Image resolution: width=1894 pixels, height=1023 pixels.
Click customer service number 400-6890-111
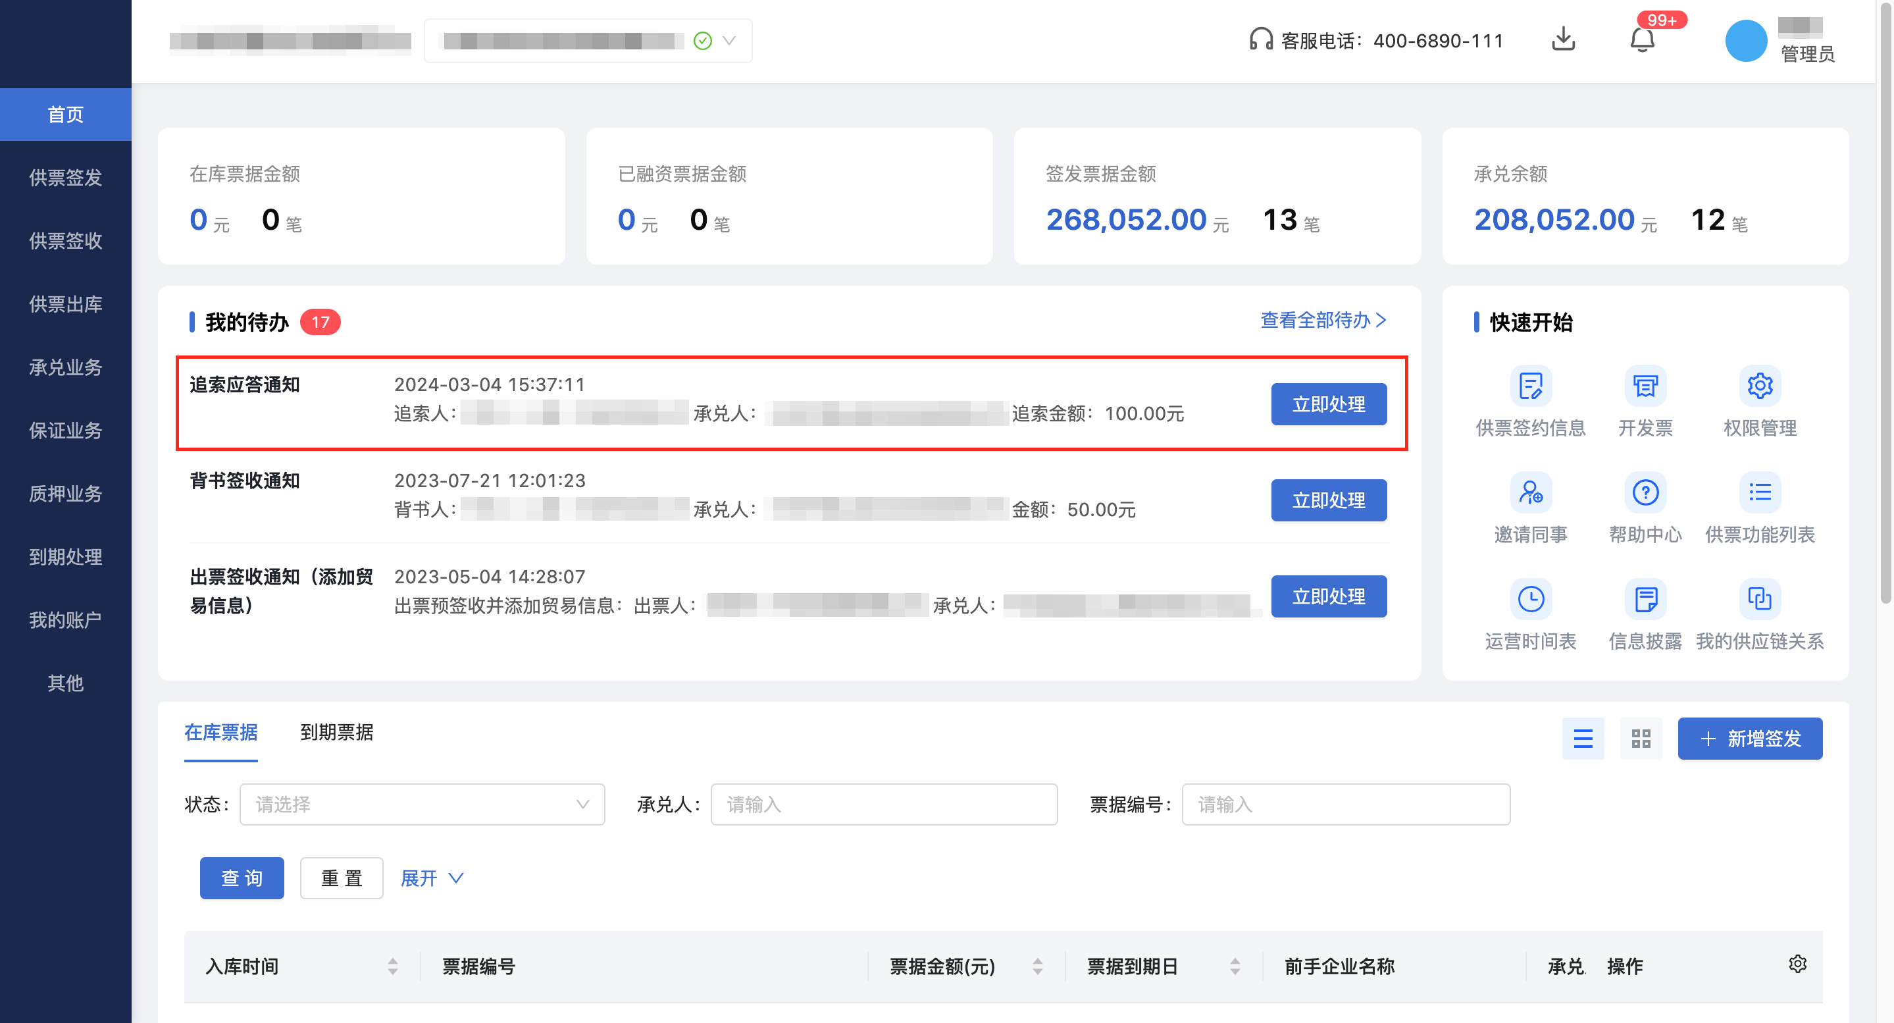coord(1438,40)
